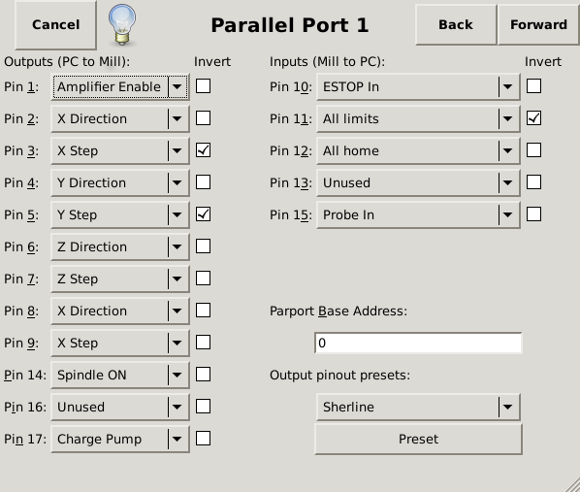Viewport: 580px width, 492px height.
Task: Toggle Invert for Pin 5 Y Step
Action: (x=203, y=214)
